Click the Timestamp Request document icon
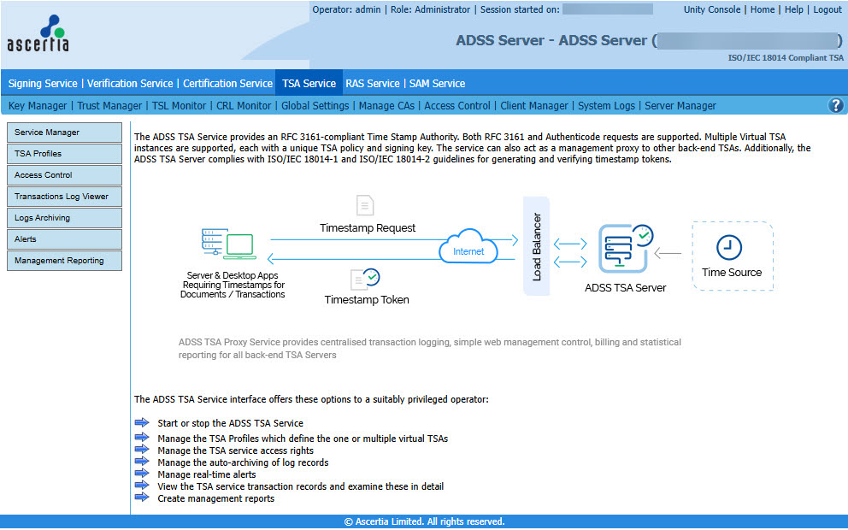This screenshot has height=530, width=848. tap(365, 206)
